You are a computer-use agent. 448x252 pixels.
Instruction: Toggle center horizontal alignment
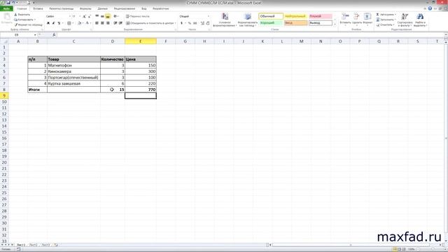click(x=102, y=23)
